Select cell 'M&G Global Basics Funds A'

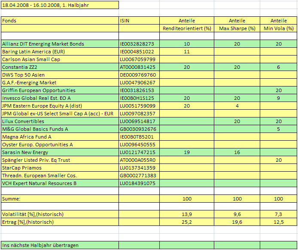click(x=60, y=129)
